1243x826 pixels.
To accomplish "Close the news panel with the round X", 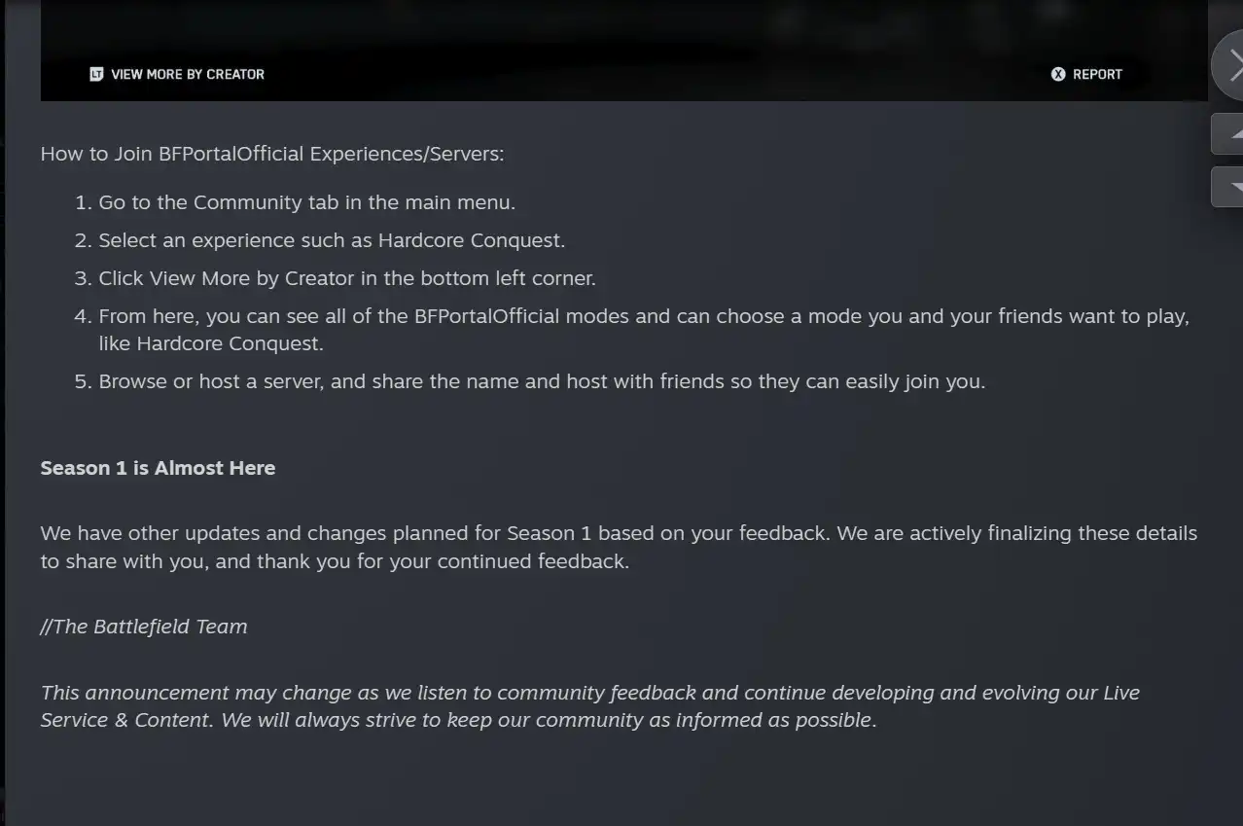I will 1231,65.
